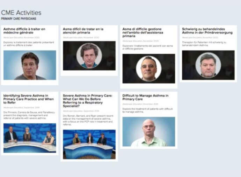
Task: Click the French asthma activity video thumbnail
Action: coord(30,65)
